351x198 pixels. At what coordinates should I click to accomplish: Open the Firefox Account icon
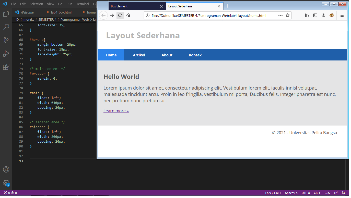(323, 15)
